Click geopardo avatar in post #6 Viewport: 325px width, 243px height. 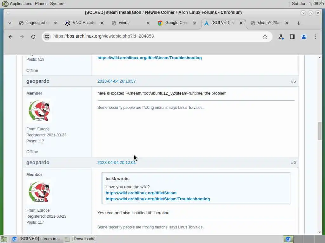[x=39, y=192]
